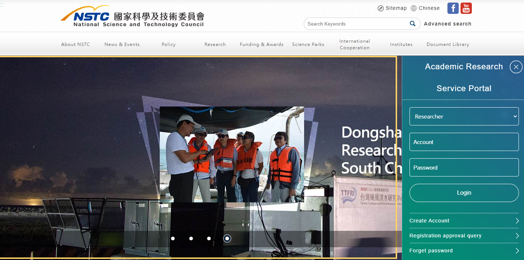
Task: Go to third carousel slide dot
Action: point(209,238)
